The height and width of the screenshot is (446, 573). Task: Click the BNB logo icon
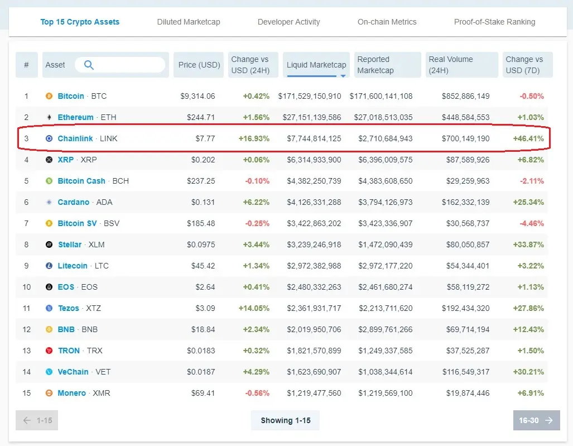click(x=49, y=329)
